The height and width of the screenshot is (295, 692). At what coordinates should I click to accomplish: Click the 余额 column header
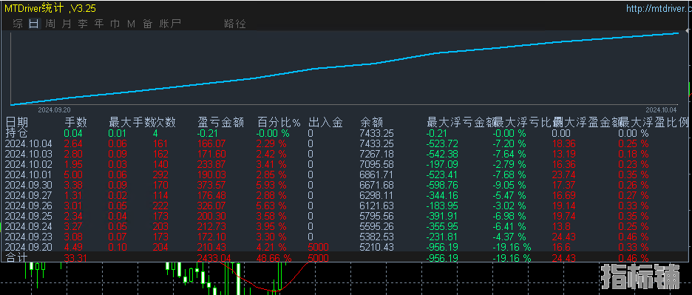click(x=372, y=122)
